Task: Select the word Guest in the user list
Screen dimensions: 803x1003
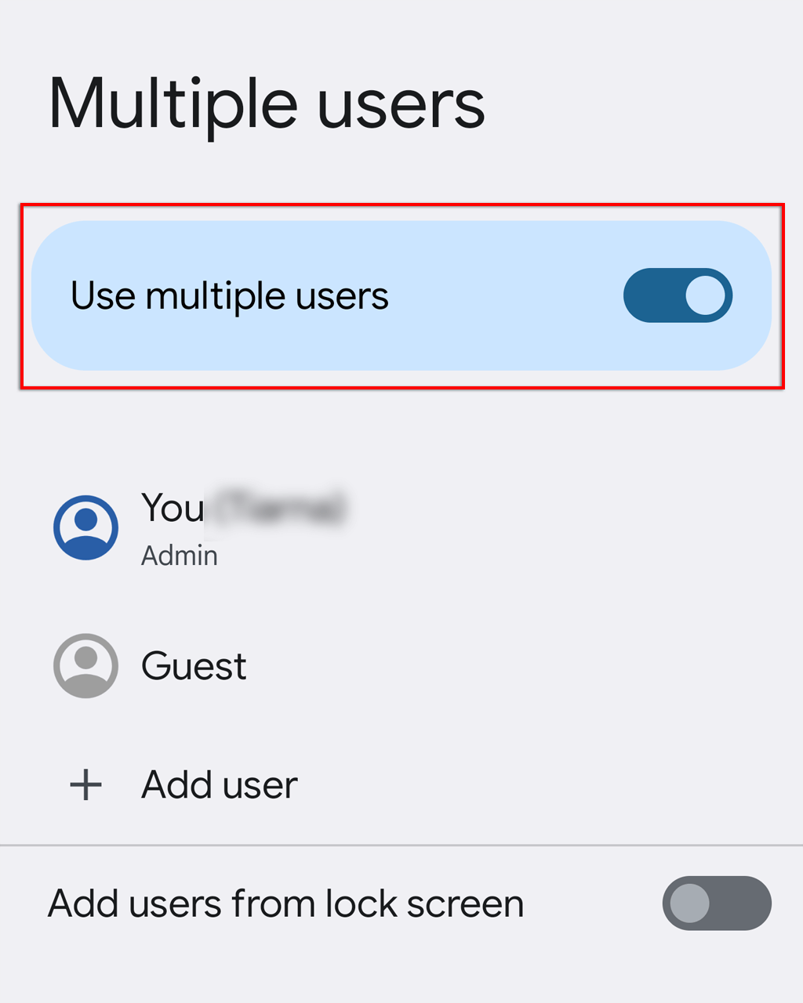Action: pos(194,666)
